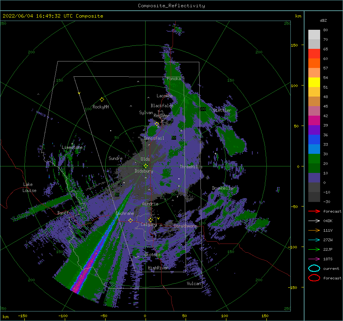Click the -50 tick on the bottom axis
343x321 pixels.
pyautogui.click(x=104, y=316)
